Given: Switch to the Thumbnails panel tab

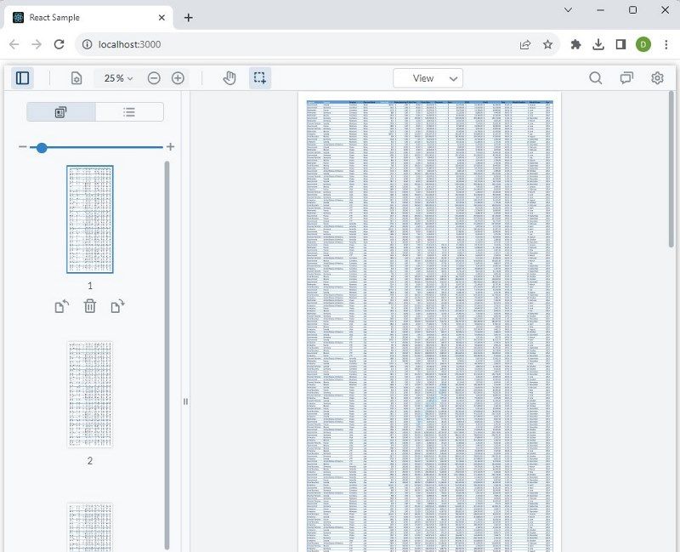Looking at the screenshot, I should 61,111.
